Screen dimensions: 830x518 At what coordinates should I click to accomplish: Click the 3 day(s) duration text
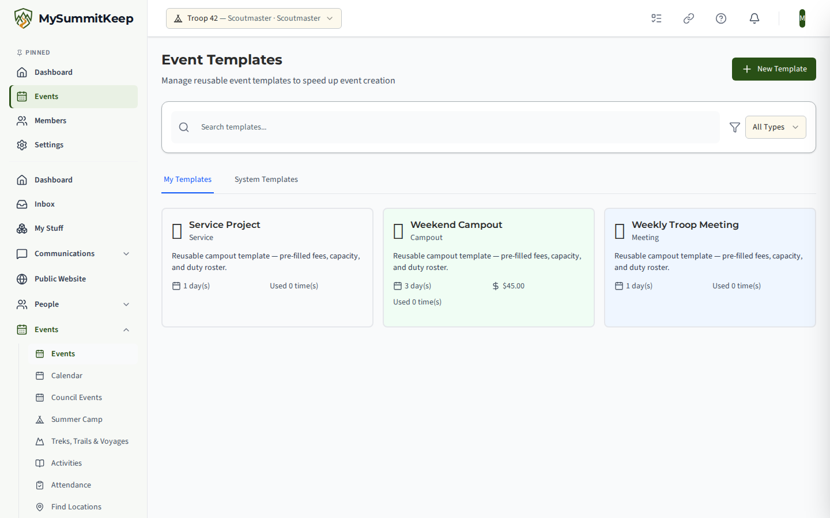tap(418, 286)
